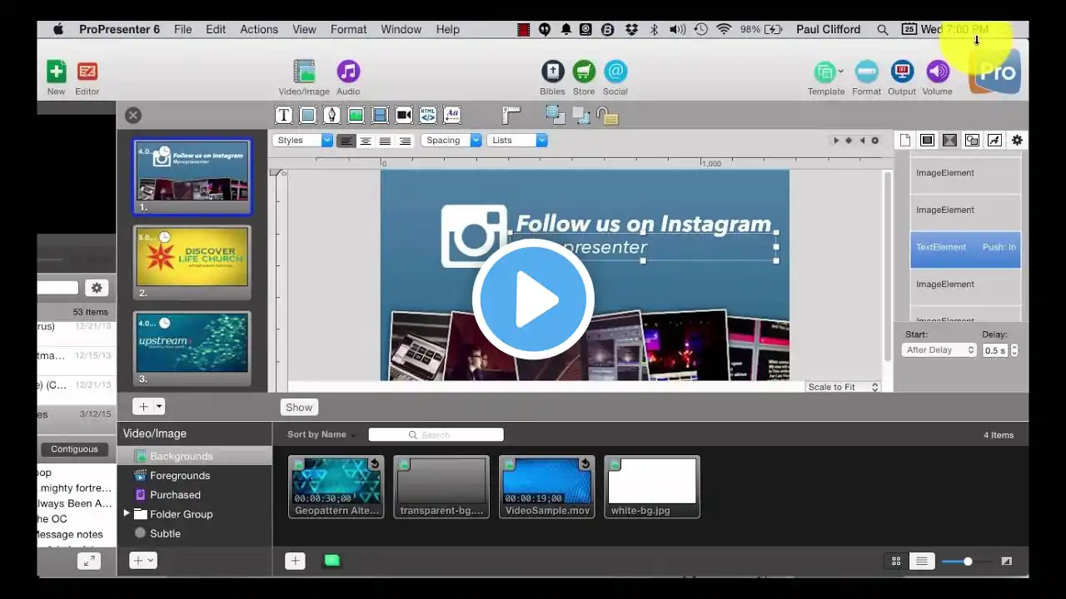Adjust the thumbnail size slider
1066x599 pixels.
click(x=966, y=562)
